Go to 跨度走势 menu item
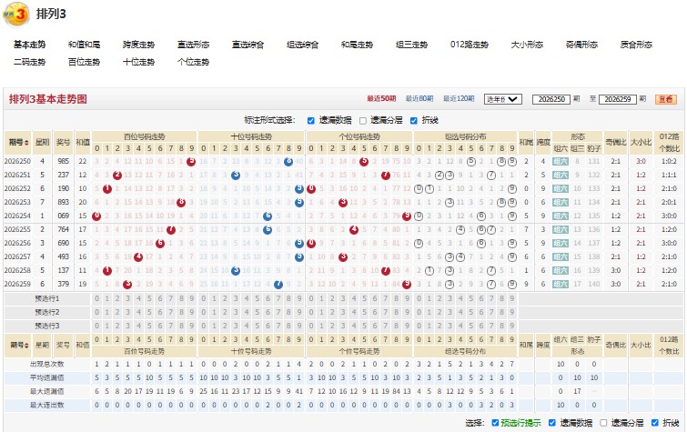This screenshot has height=432, width=687. (138, 45)
